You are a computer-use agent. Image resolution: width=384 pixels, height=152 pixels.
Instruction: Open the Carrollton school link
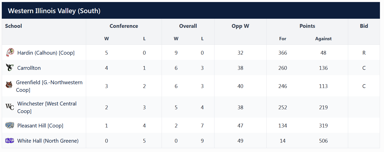click(x=29, y=68)
